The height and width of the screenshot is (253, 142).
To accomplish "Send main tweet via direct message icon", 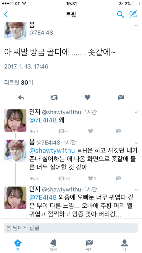I will [121, 98].
